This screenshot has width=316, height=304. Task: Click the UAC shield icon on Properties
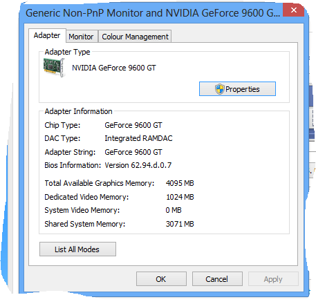(x=219, y=89)
